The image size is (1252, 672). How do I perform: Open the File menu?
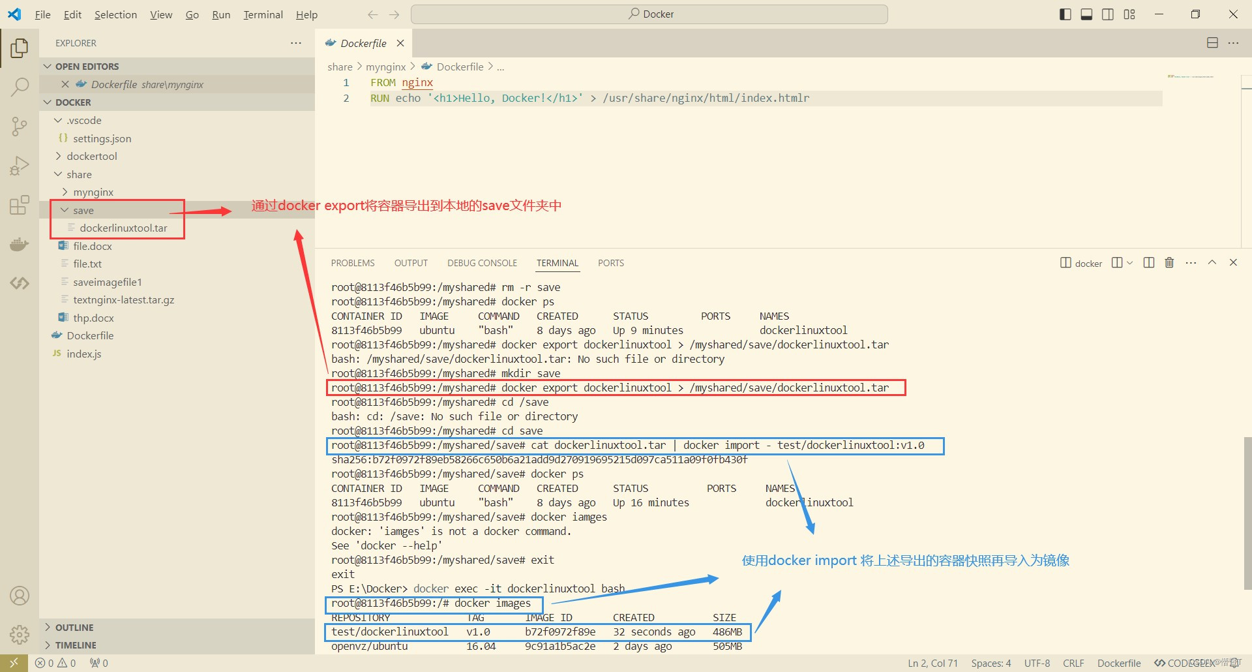click(43, 14)
